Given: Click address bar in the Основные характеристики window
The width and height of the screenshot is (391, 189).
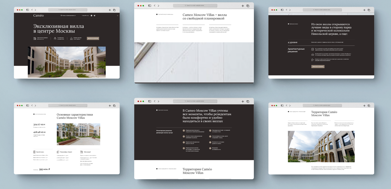Looking at the screenshot, I should (68, 106).
